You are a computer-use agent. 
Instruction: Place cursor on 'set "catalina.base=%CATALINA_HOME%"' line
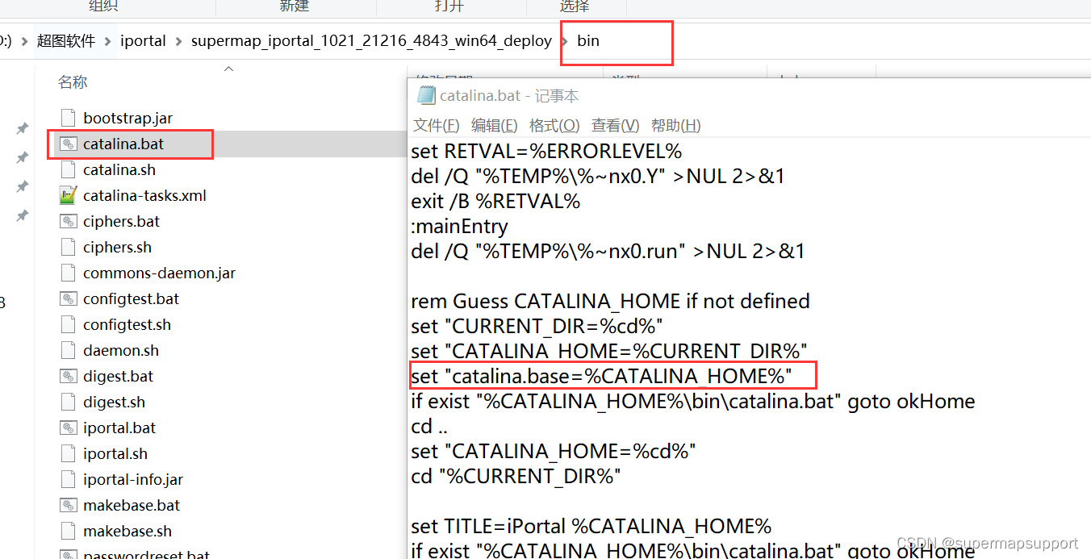pos(601,376)
